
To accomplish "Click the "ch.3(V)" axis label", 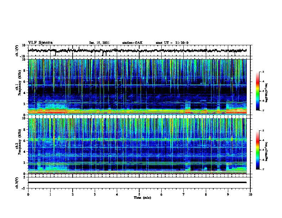I will (17, 183).
